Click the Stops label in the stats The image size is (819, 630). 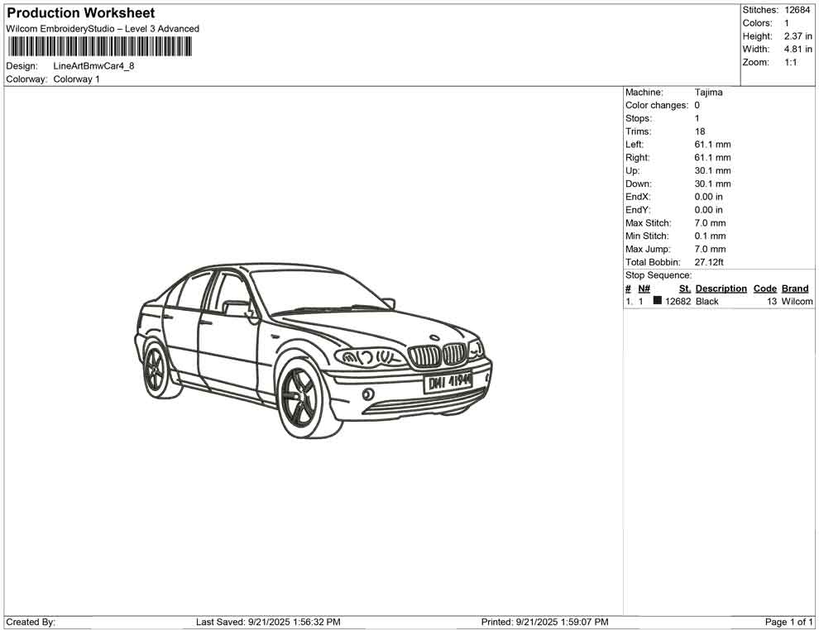[x=639, y=118]
